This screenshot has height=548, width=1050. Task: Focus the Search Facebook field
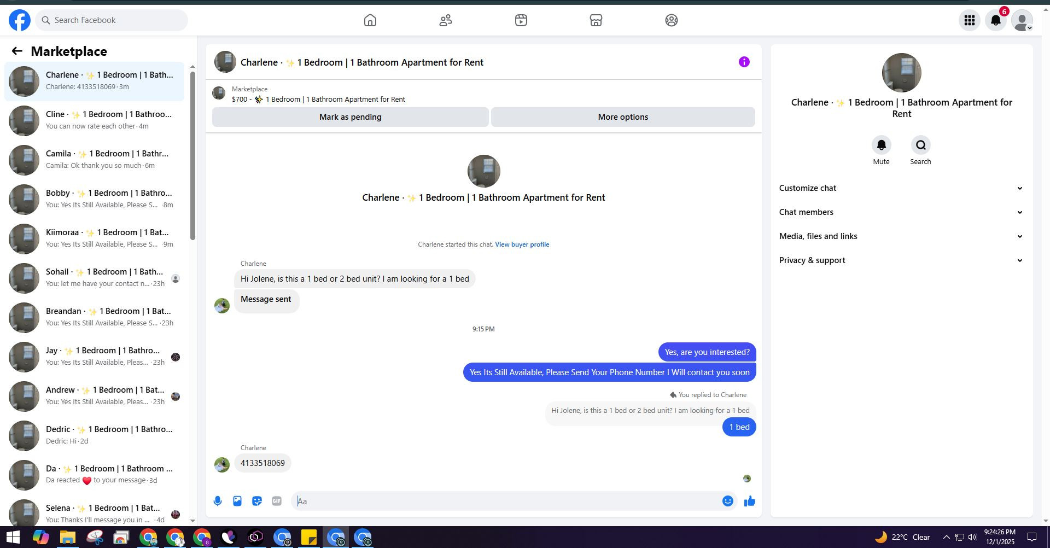tap(112, 20)
